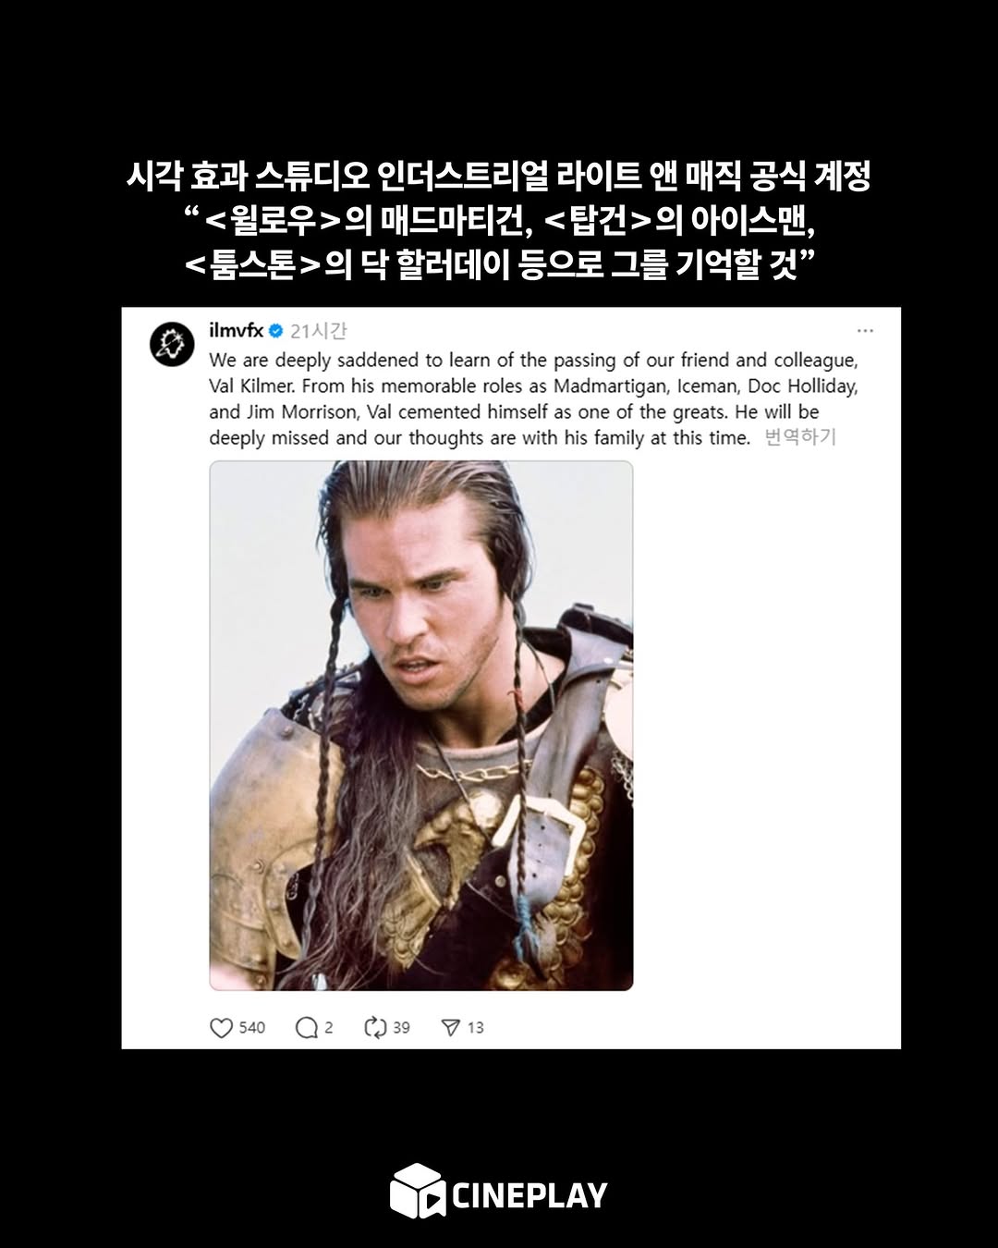This screenshot has height=1248, width=998.
Task: Share the post via the send icon
Action: [x=450, y=1027]
